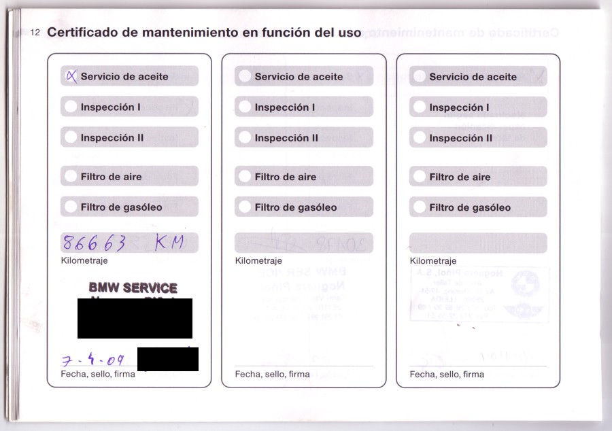
Task: Click the handwritten 86663 KM mileage field
Action: point(129,243)
